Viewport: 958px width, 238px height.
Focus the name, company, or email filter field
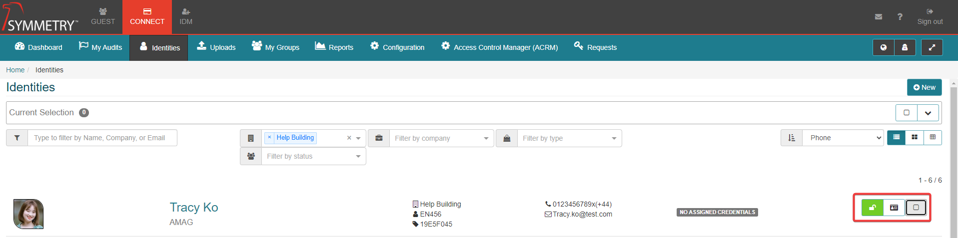[x=102, y=138]
